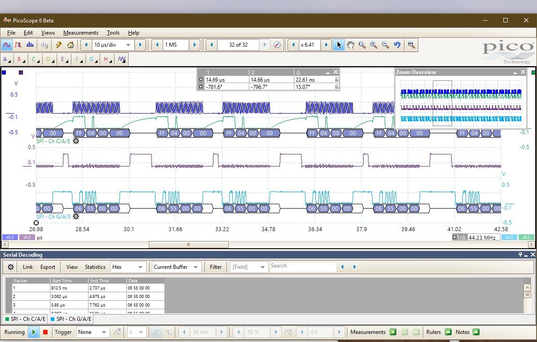This screenshot has width=537, height=342.
Task: Open the Views menu
Action: (48, 32)
